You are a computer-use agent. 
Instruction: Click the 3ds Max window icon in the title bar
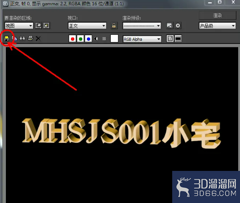point(6,4)
